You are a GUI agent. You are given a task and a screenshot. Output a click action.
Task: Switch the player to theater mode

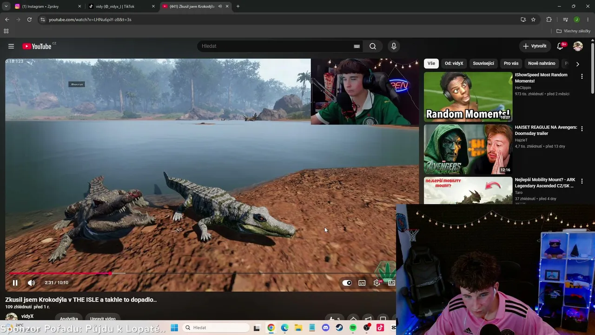[x=391, y=282]
